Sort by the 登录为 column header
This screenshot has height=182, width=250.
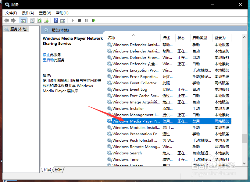[x=222, y=38]
